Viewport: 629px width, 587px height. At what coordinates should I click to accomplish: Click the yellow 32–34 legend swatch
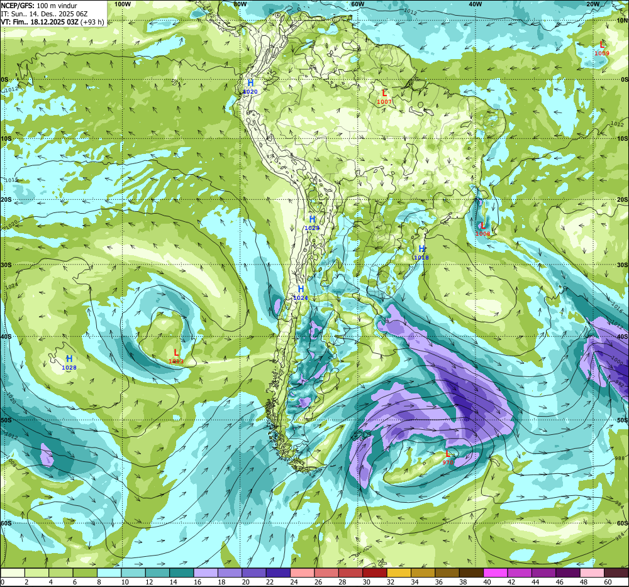[399, 573]
